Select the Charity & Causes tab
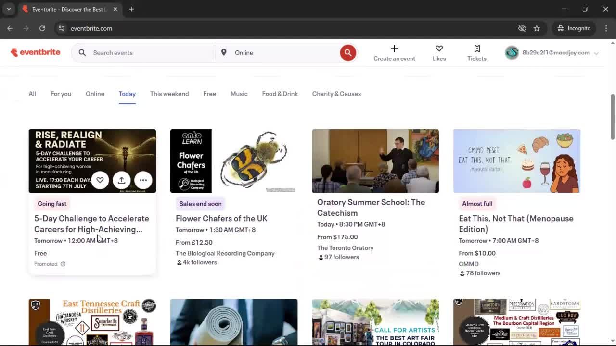This screenshot has width=616, height=346. tap(336, 94)
